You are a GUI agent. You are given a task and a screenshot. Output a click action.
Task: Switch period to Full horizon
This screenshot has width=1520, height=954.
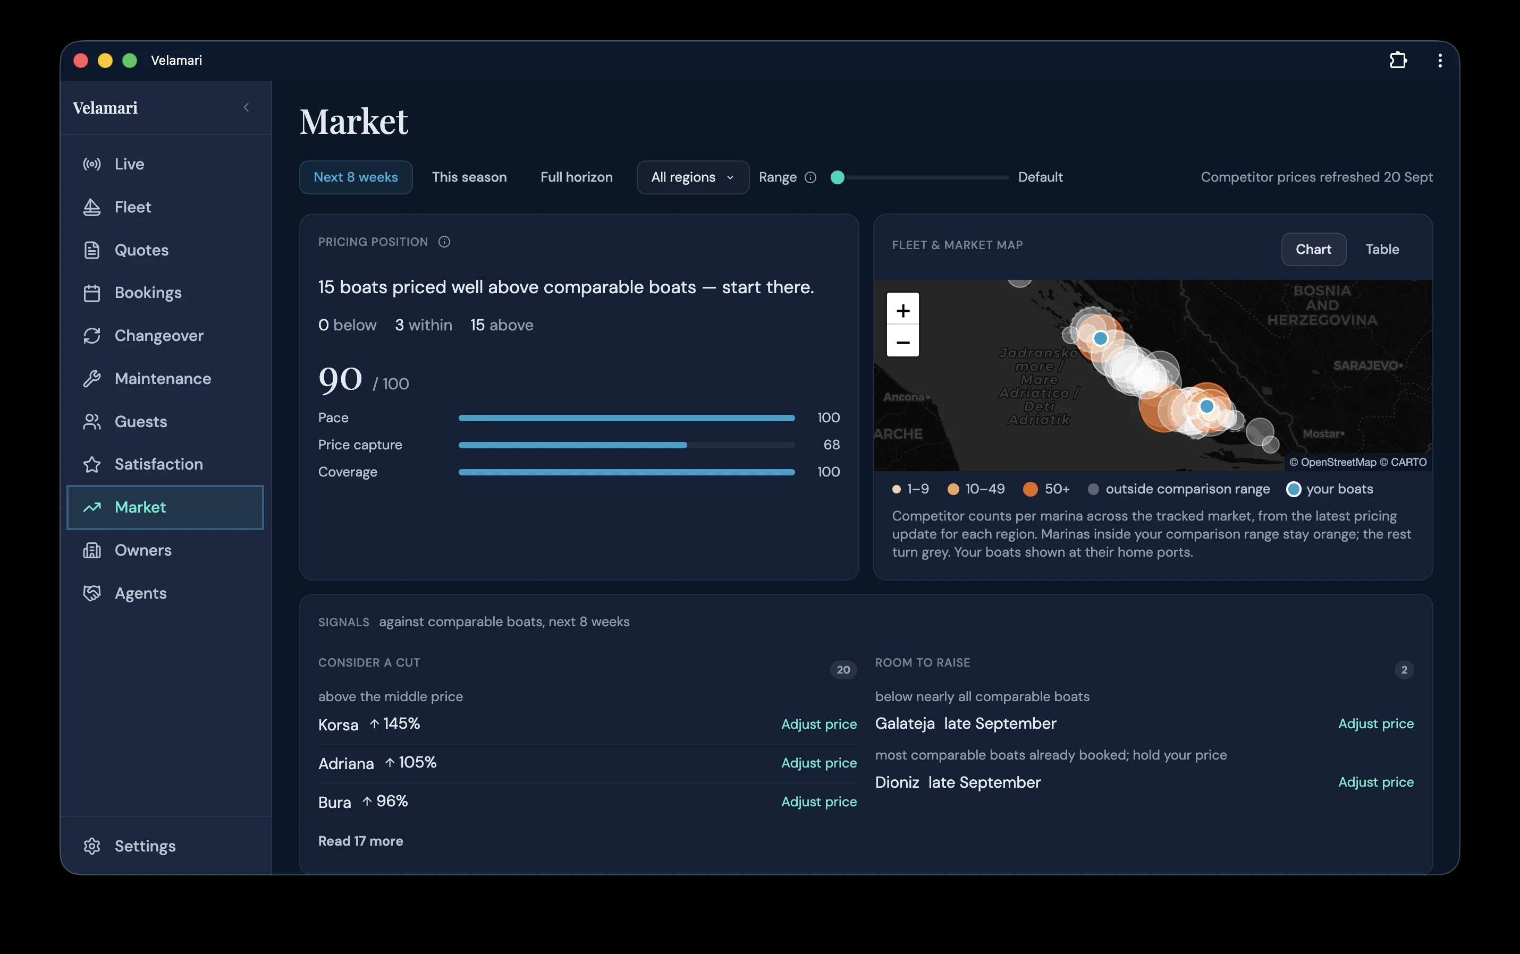point(576,177)
